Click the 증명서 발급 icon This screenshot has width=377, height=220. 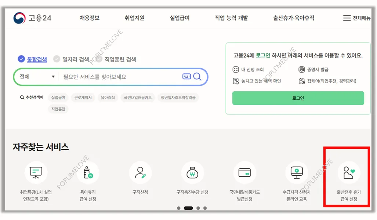click(x=301, y=70)
